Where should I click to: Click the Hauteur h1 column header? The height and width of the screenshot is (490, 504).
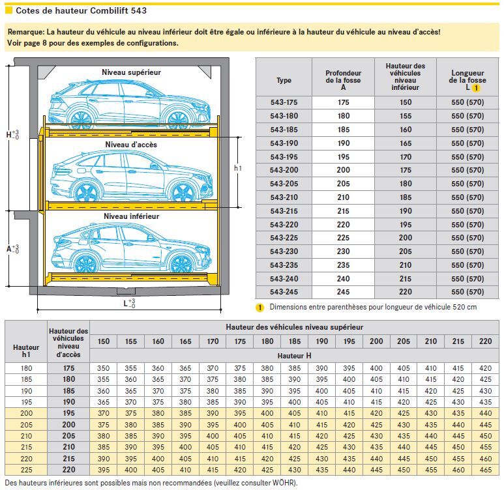[26, 351]
